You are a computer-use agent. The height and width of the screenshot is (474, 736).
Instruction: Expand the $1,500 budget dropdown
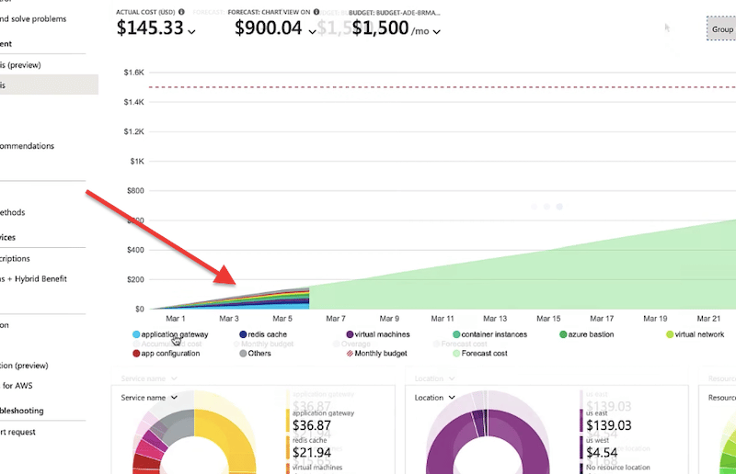(436, 32)
